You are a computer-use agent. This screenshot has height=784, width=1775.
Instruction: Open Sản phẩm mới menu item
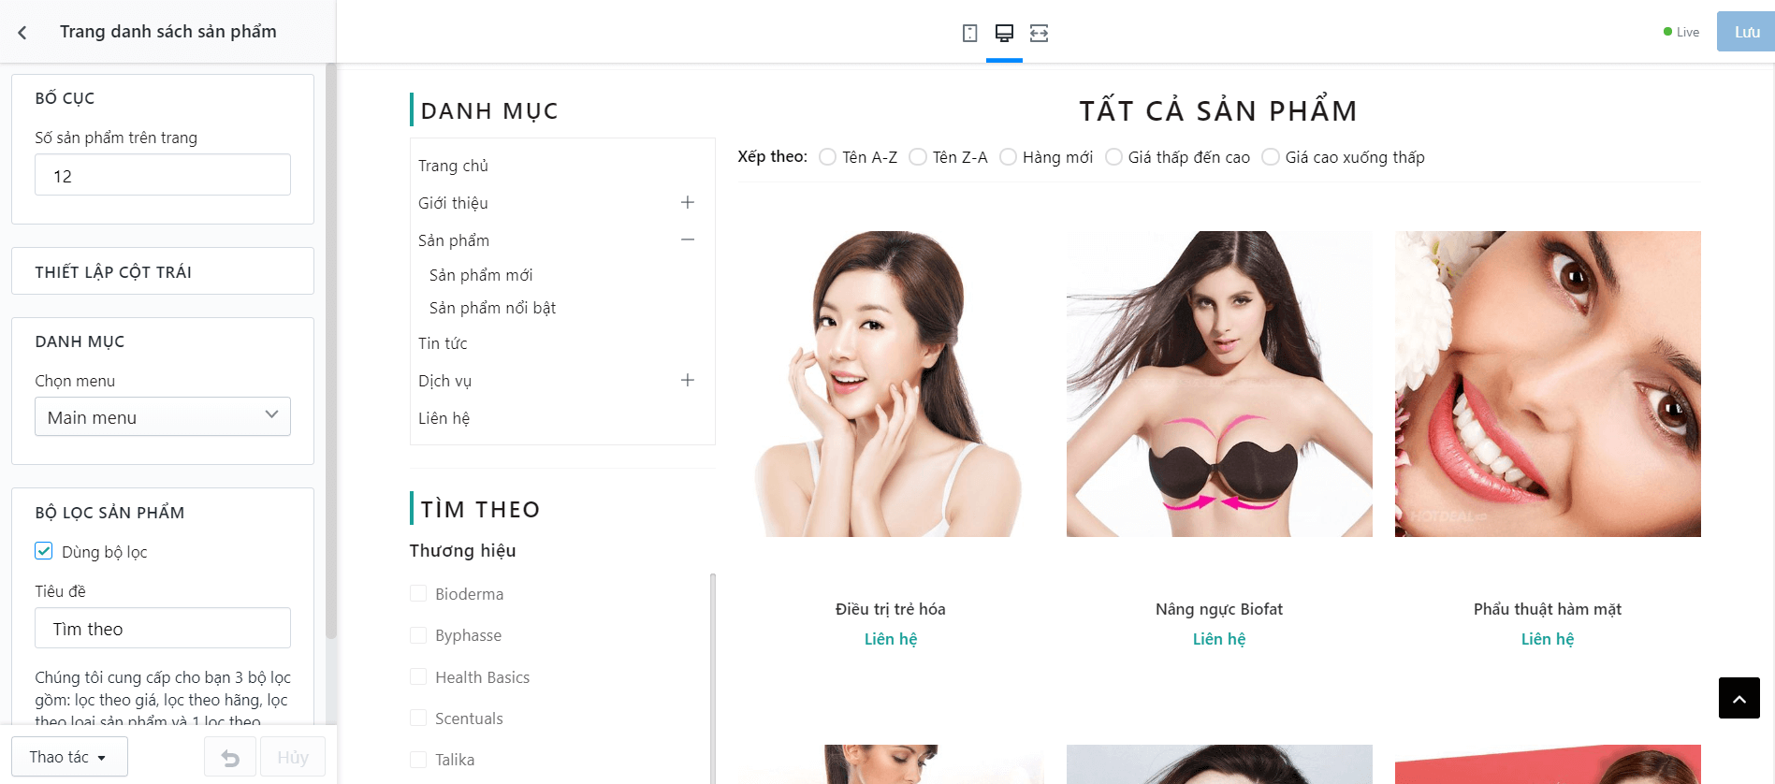click(x=481, y=275)
